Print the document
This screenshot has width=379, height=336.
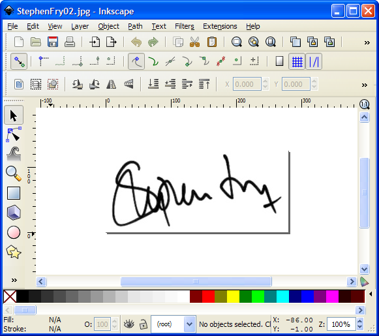pyautogui.click(x=70, y=42)
